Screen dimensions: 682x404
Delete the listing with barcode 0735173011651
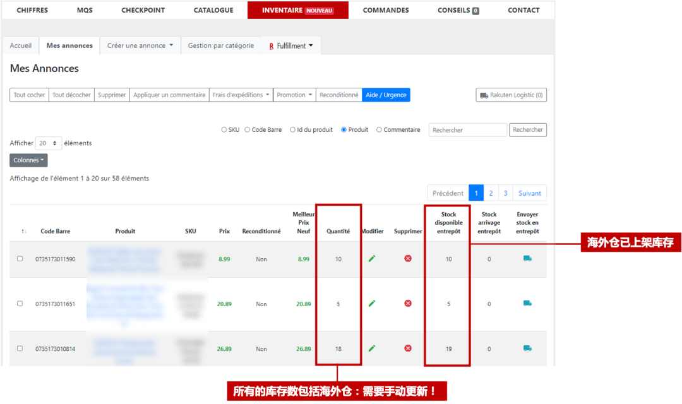[408, 304]
